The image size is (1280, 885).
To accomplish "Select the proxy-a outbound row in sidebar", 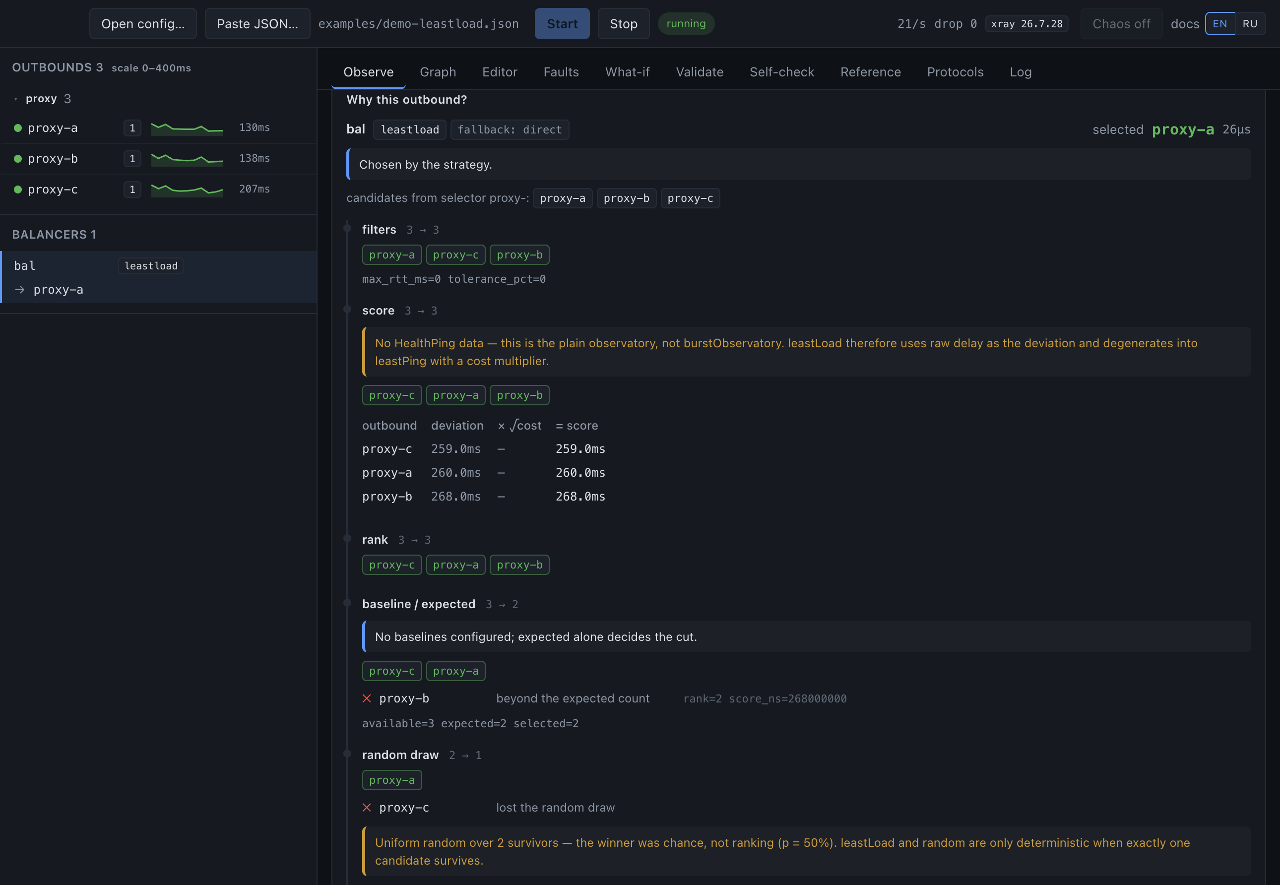I will [159, 128].
